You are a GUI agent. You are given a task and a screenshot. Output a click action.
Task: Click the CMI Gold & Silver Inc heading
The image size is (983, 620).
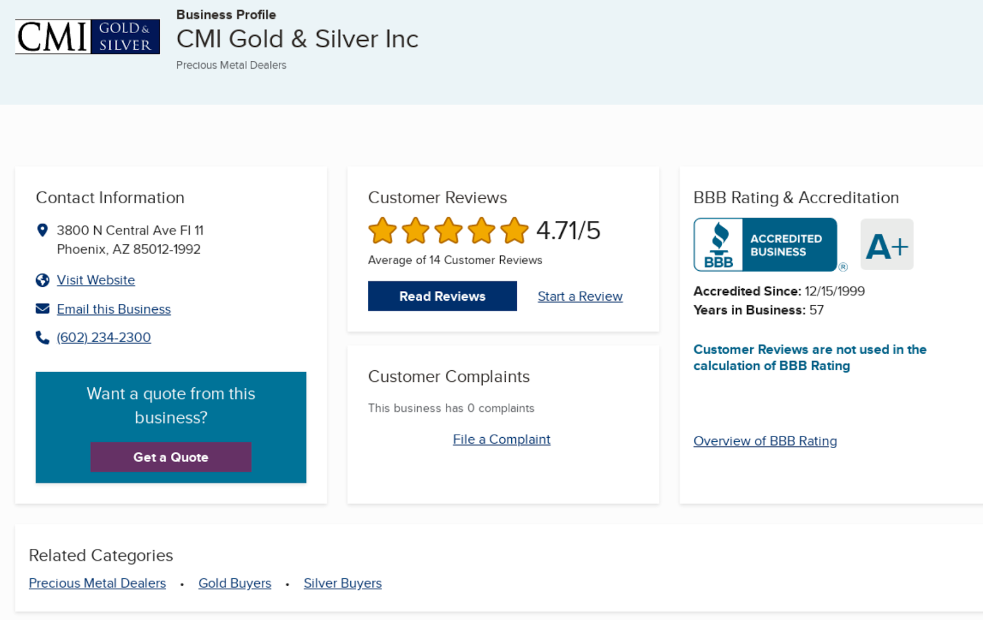(x=297, y=39)
